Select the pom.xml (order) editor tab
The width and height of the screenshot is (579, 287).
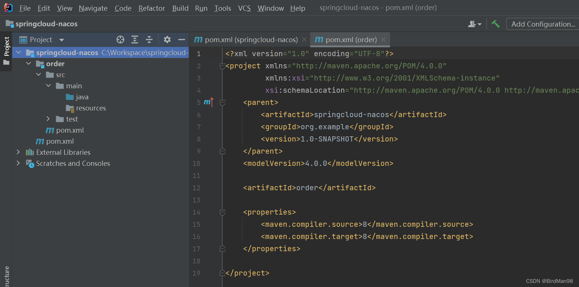coord(350,40)
